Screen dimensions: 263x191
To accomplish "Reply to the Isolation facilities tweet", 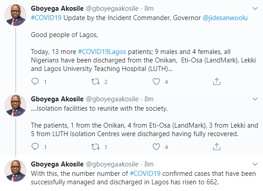I will tap(35, 147).
